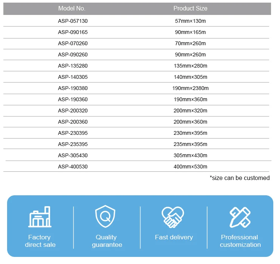Screen dimensions: 280x264
Task: Click size value 305mm×430m
Action: click(x=190, y=155)
